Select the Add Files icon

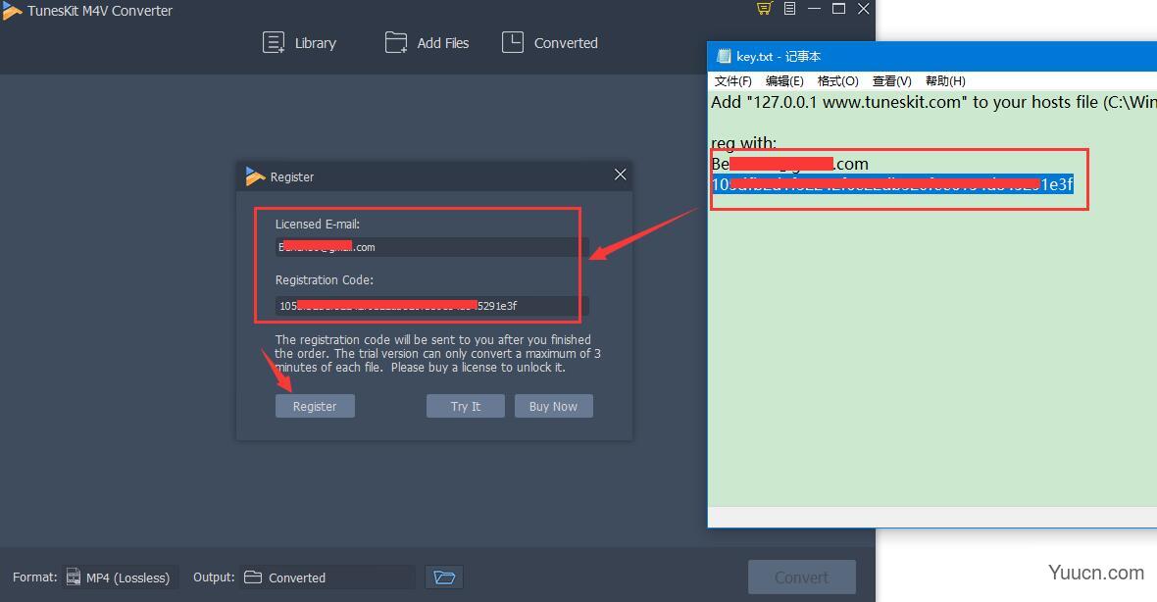(395, 42)
